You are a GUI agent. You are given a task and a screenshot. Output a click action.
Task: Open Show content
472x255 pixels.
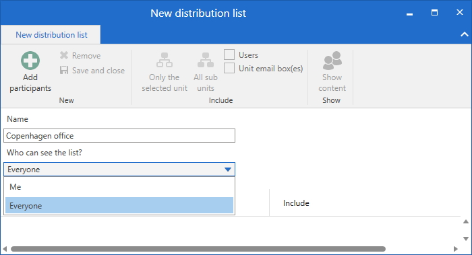pyautogui.click(x=332, y=72)
